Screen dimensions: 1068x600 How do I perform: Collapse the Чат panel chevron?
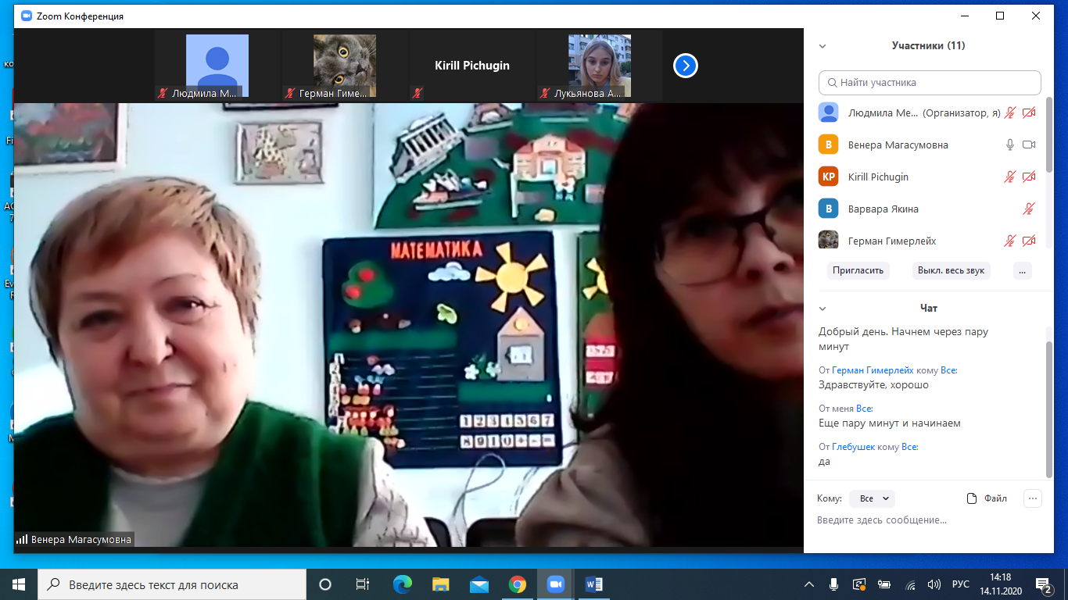(823, 309)
